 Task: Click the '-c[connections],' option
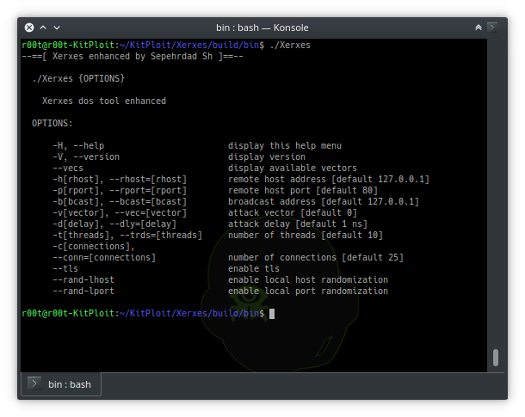pyautogui.click(x=94, y=247)
